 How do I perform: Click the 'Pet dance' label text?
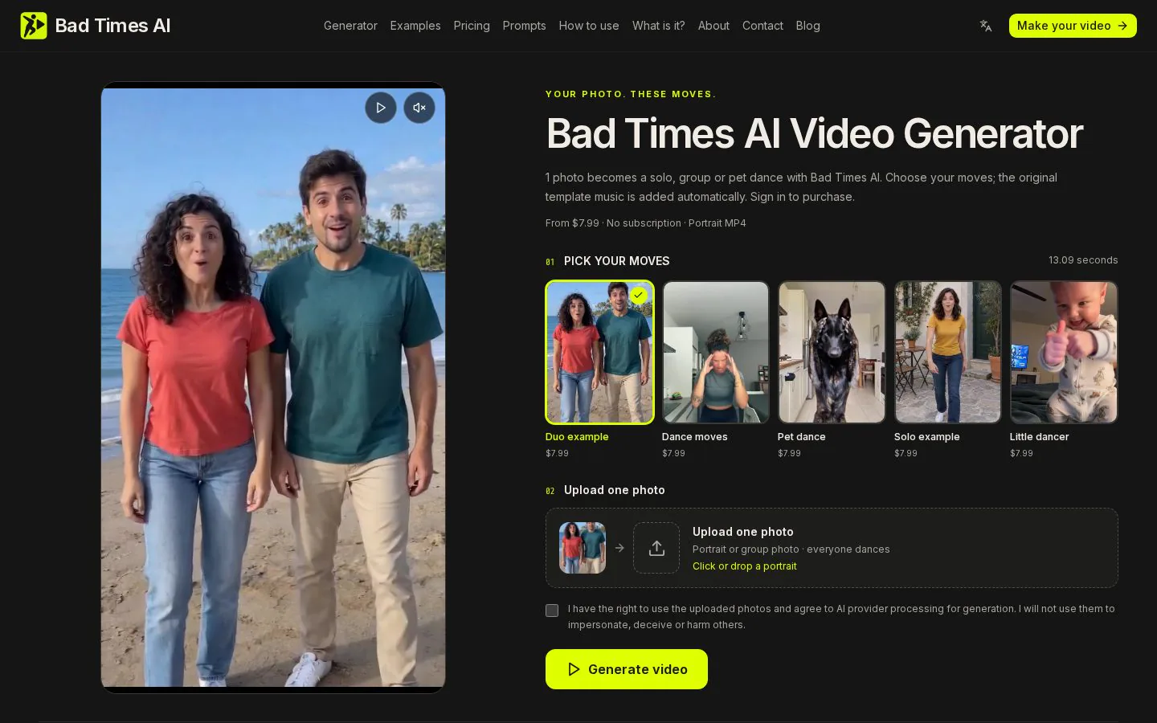click(x=802, y=437)
